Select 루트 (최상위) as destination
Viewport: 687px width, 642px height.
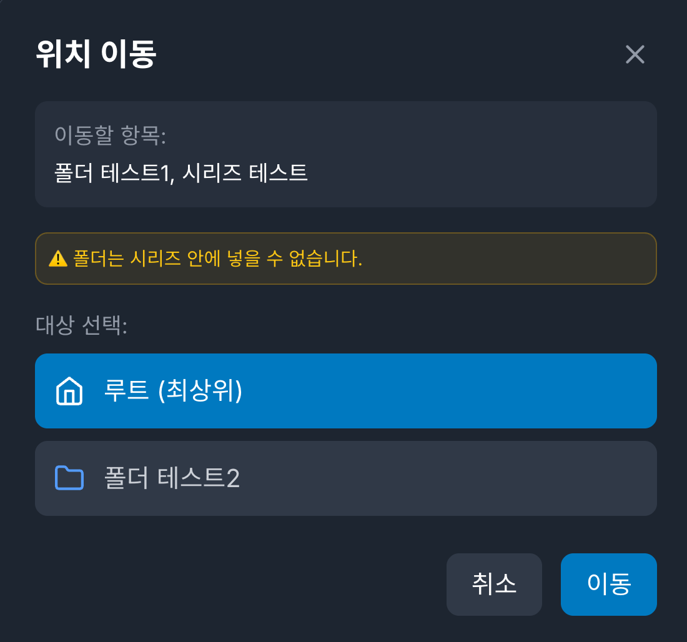coord(346,391)
